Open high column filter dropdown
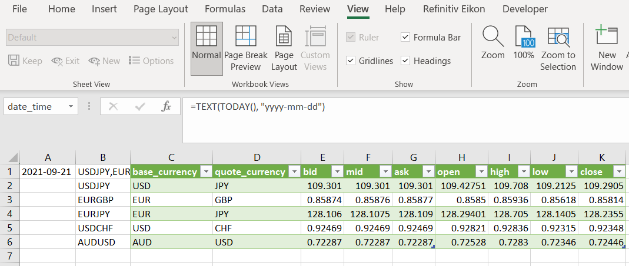 [x=524, y=172]
